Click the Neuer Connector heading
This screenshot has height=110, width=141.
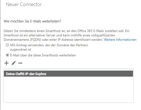pyautogui.click(x=24, y=4)
